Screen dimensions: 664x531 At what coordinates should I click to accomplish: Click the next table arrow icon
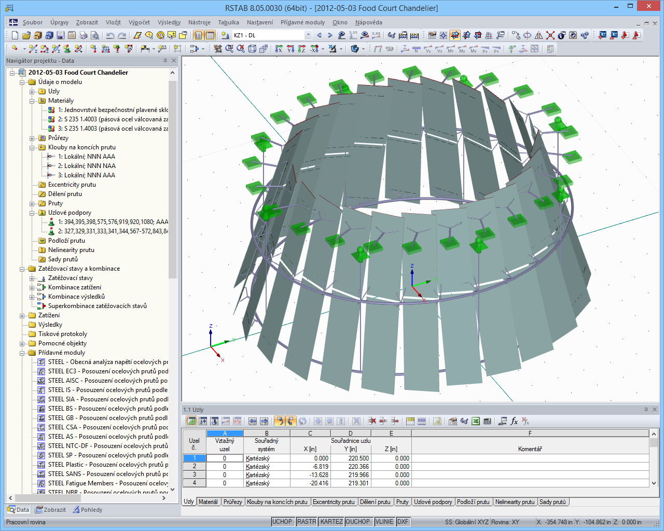tap(264, 421)
